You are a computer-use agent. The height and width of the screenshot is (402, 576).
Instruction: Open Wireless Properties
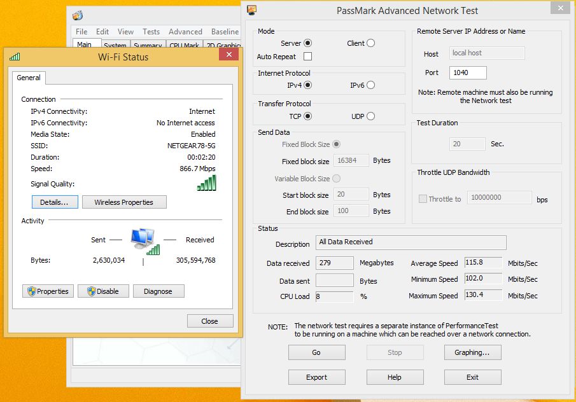pyautogui.click(x=124, y=202)
